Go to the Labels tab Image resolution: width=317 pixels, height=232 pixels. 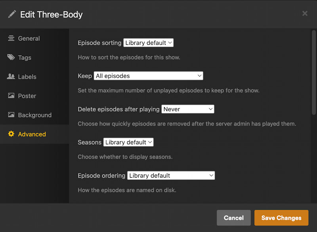pyautogui.click(x=34, y=77)
